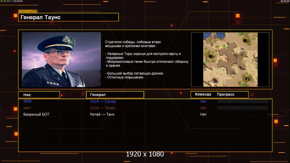Screen dimensions: 290x163
Task: Select player name 'xam'
Action: click(27, 108)
